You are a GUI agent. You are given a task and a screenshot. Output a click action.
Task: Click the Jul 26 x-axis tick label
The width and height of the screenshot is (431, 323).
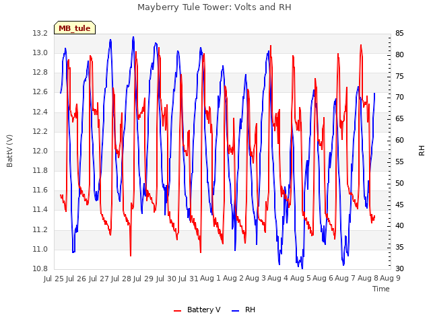coord(76,279)
